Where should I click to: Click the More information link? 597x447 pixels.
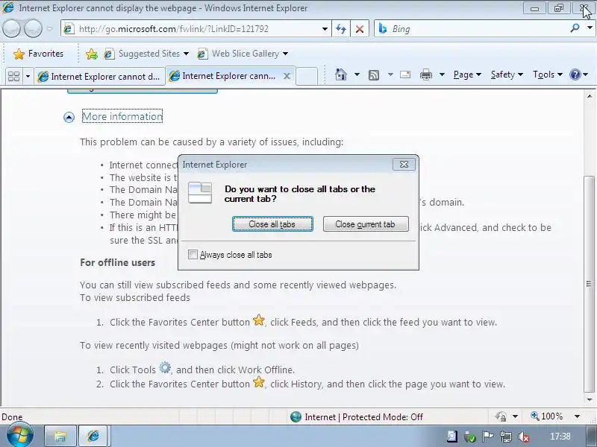122,116
